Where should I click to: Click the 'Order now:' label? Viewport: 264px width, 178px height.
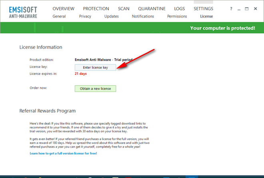click(38, 88)
